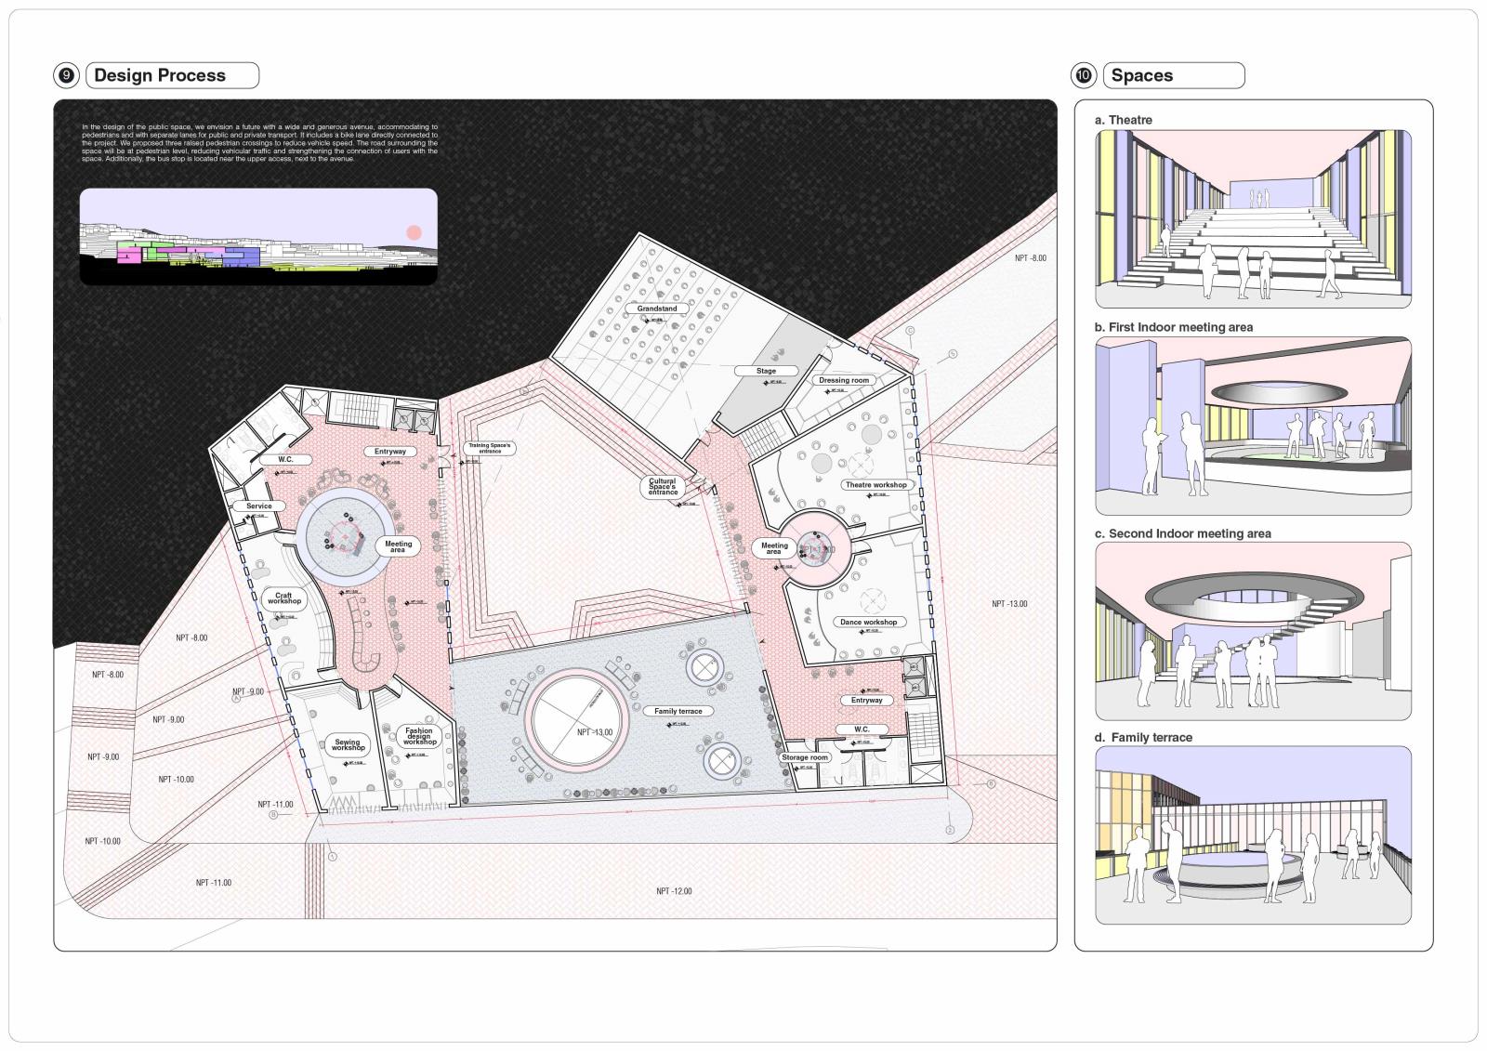Image resolution: width=1487 pixels, height=1051 pixels.
Task: Click the number 9 circle badge
Action: click(67, 76)
